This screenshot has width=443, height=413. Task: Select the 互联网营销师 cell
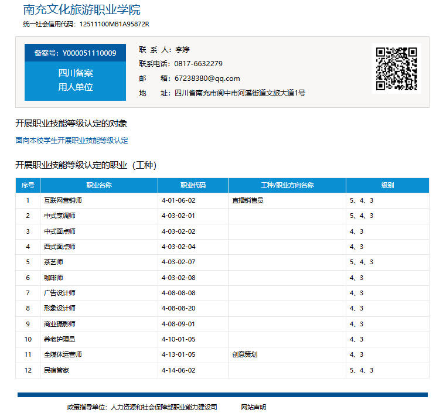(x=99, y=200)
